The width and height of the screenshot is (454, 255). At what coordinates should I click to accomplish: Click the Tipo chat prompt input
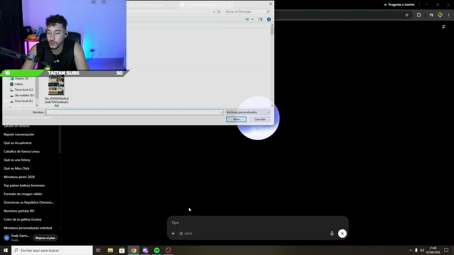[x=258, y=222]
